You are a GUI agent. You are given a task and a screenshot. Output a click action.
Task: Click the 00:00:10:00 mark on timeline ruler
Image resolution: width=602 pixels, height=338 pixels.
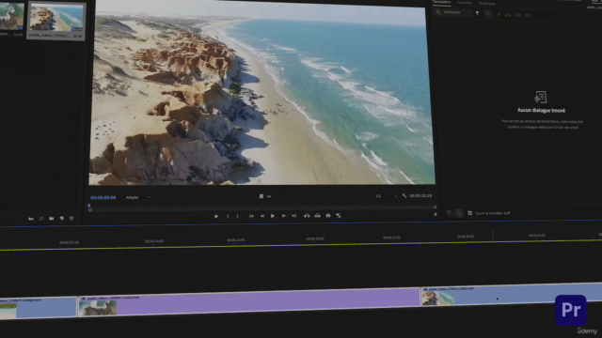pos(154,241)
